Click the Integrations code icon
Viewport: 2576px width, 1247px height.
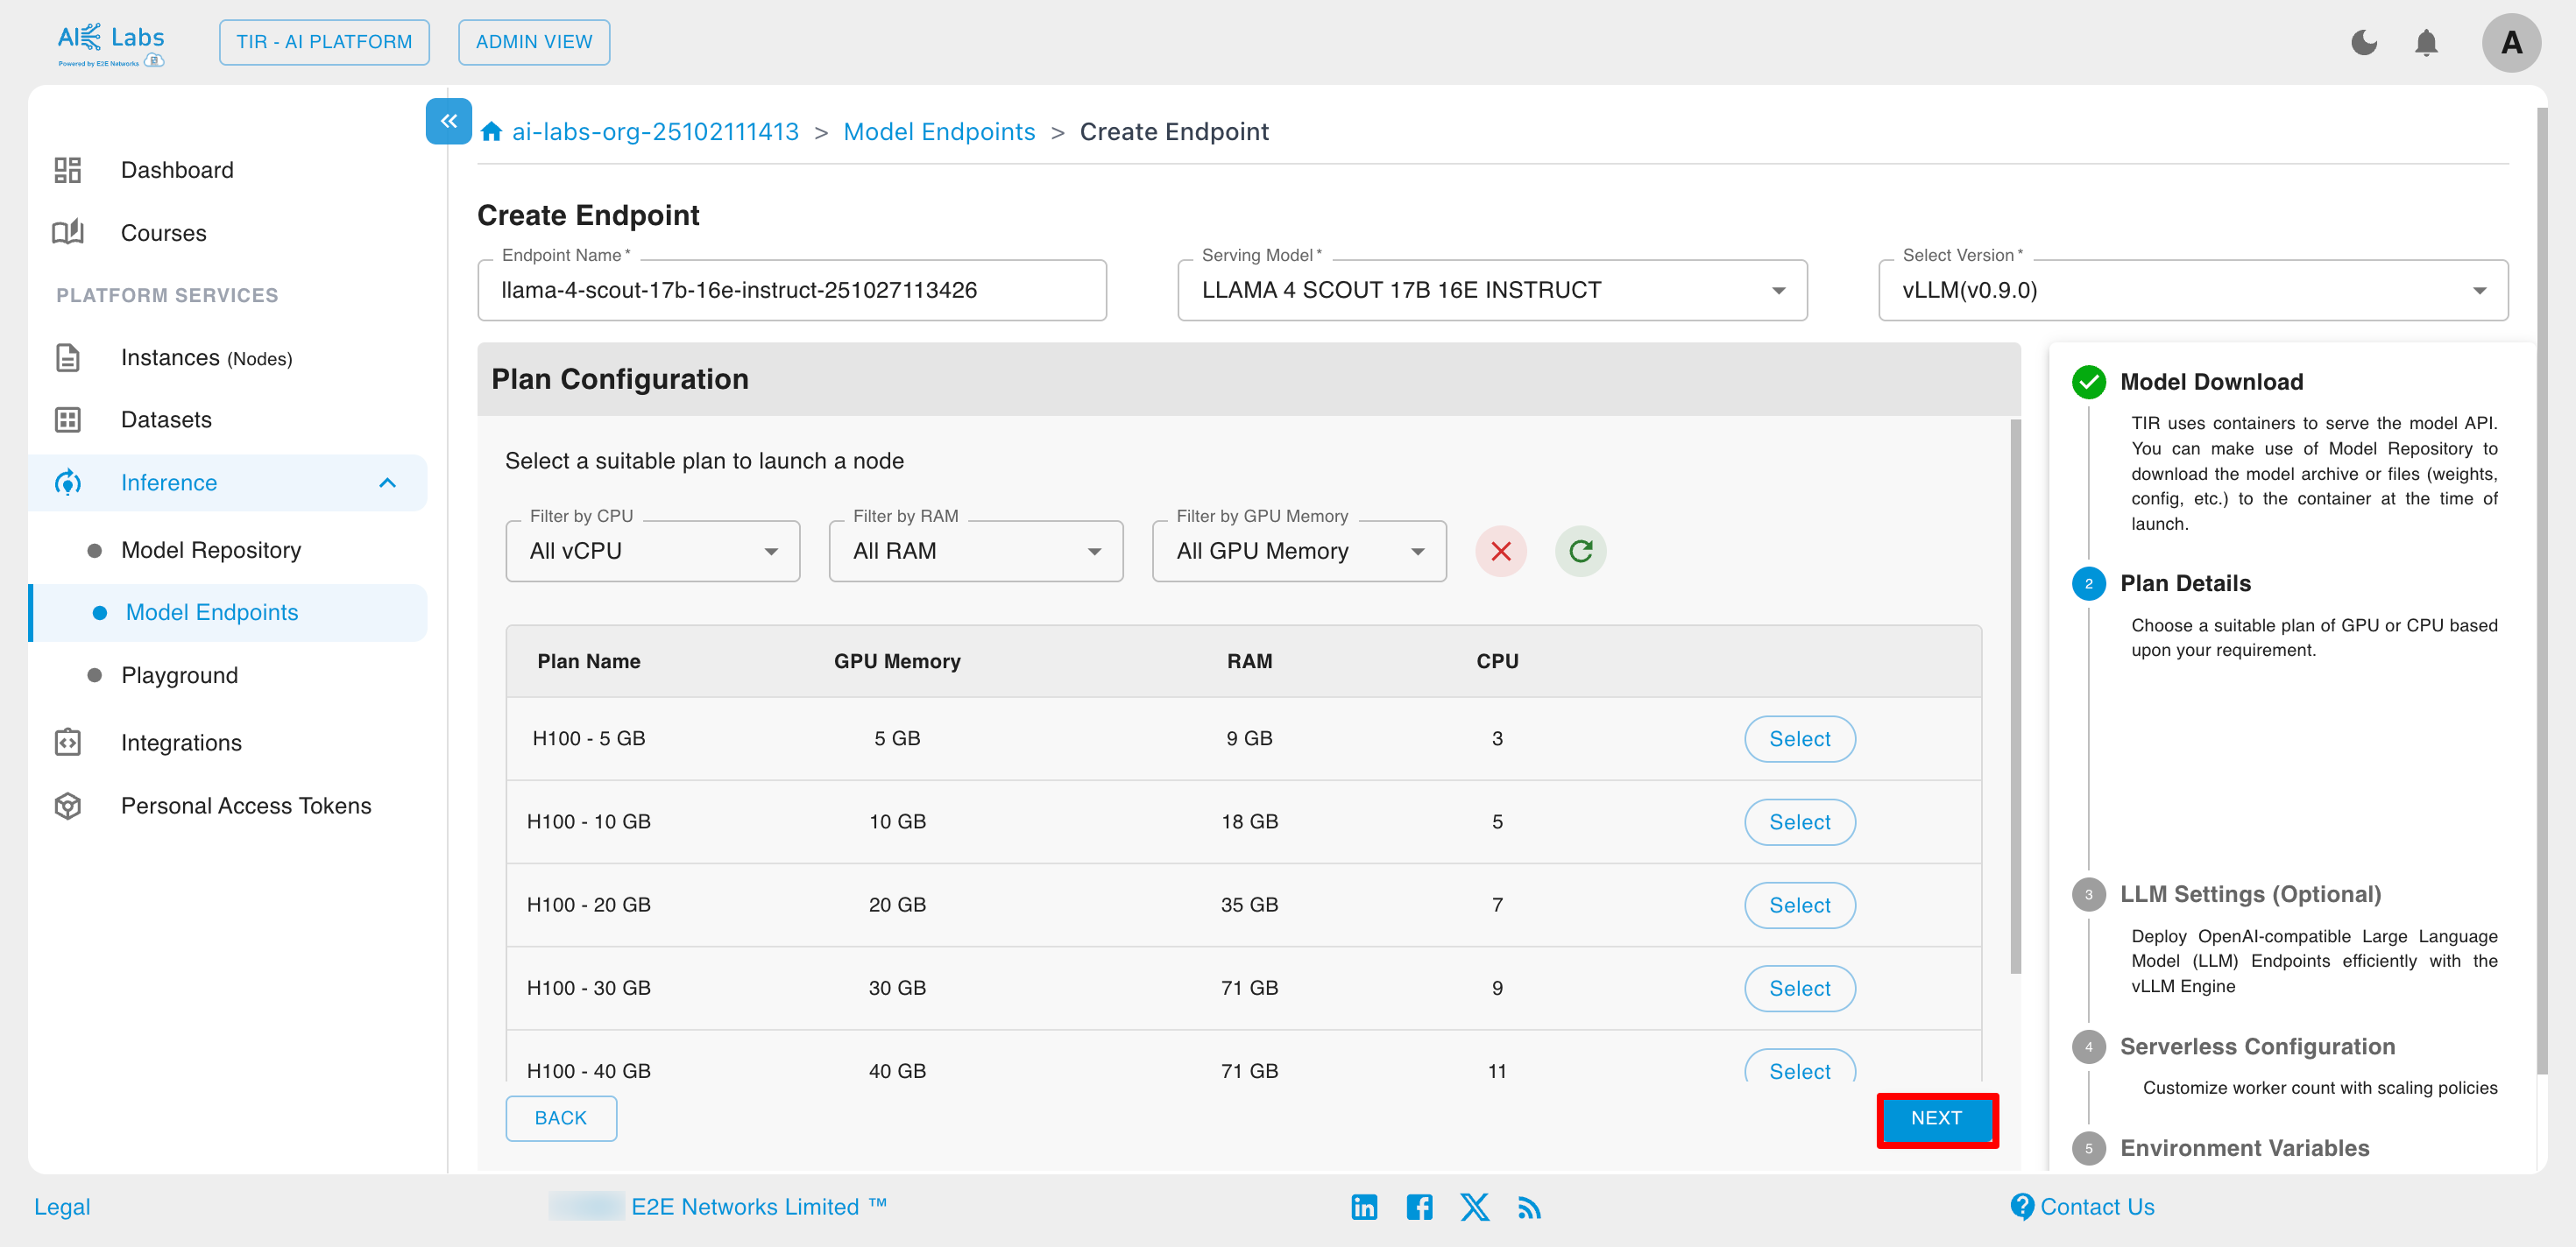tap(68, 743)
